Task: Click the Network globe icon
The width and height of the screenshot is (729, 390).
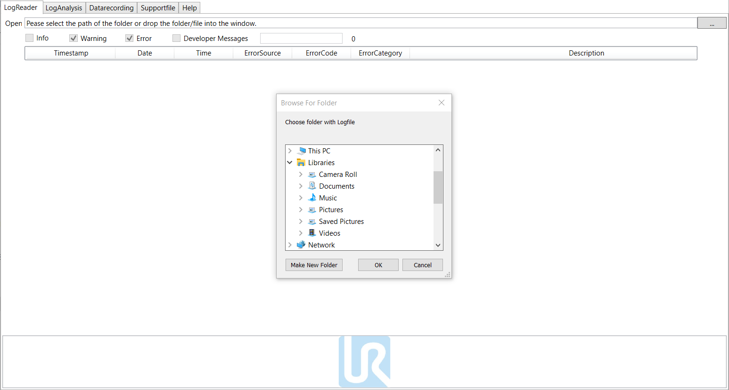Action: [x=301, y=245]
